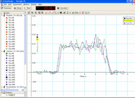Click the Data list horizontal scrollbar right arrow
135x98 pixels.
pyautogui.click(x=23, y=90)
